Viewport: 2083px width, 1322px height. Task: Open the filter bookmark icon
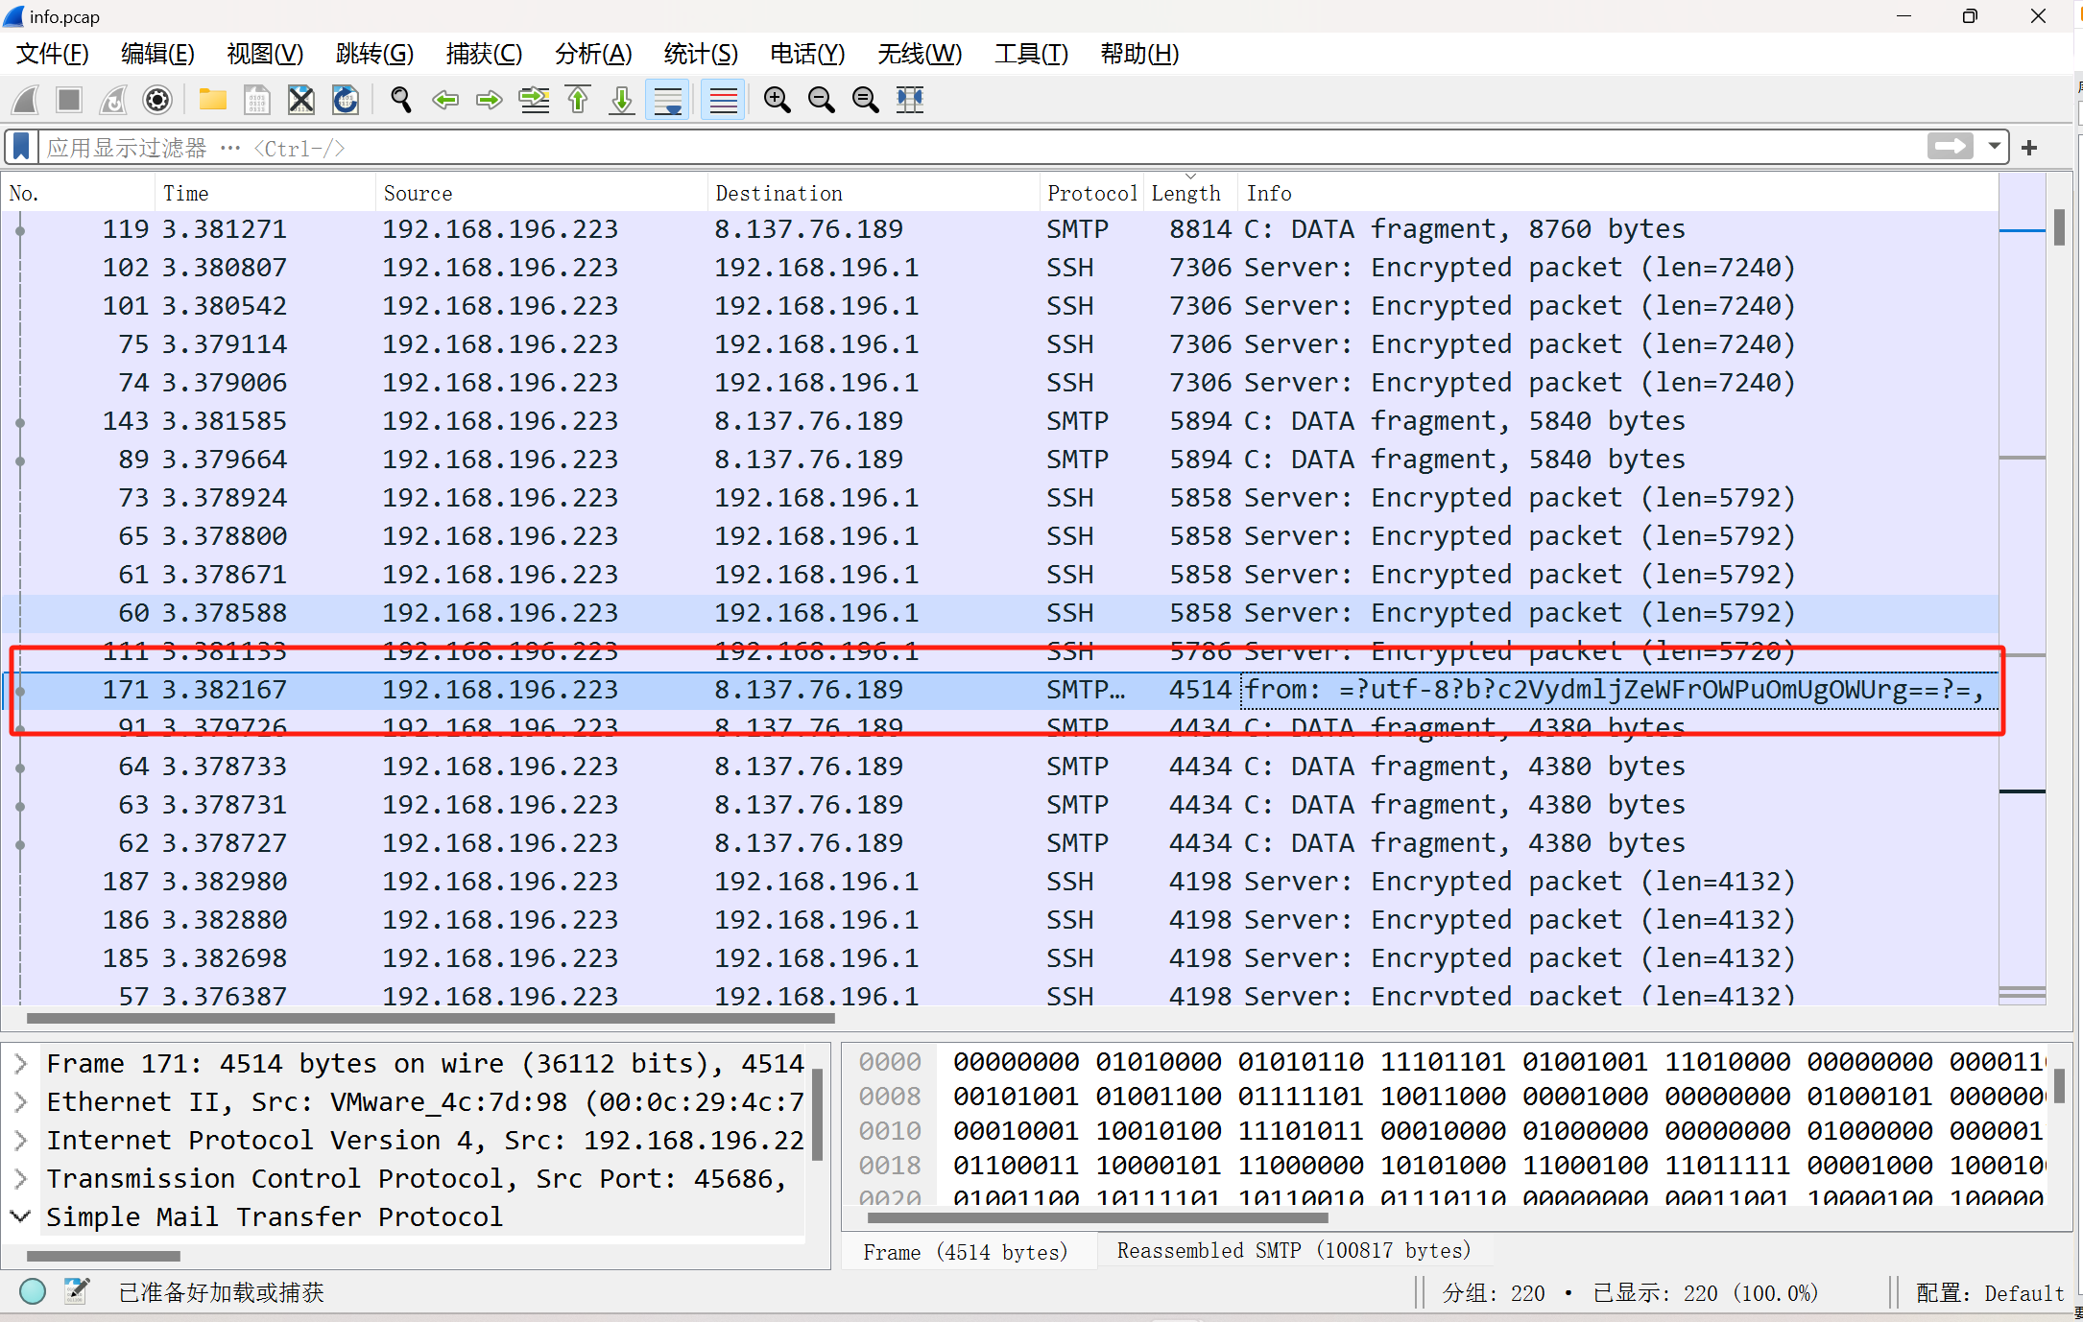pyautogui.click(x=21, y=148)
